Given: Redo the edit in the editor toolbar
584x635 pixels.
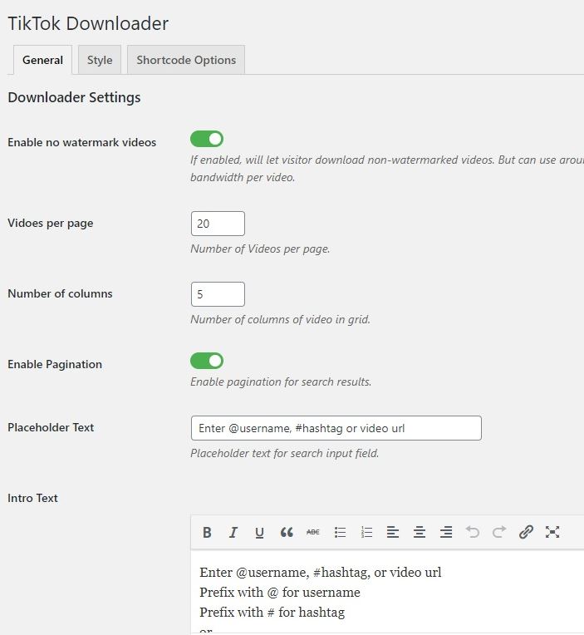Looking at the screenshot, I should tap(499, 532).
